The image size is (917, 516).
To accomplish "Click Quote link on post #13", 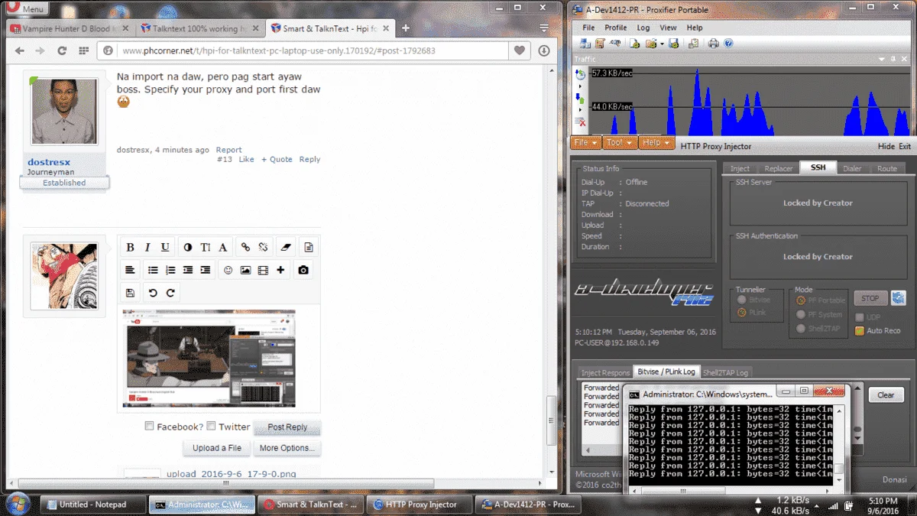I will pos(277,159).
